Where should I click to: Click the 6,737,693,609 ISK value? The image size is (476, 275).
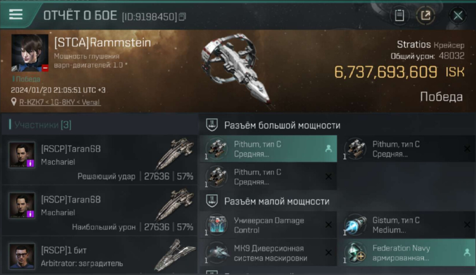point(399,72)
